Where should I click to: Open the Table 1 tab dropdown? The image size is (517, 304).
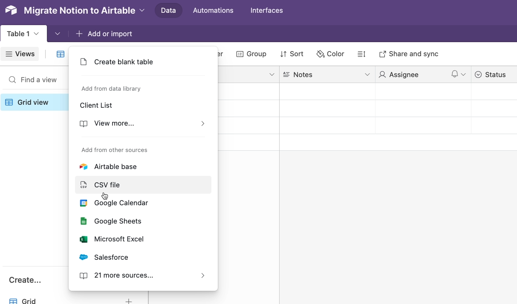[x=36, y=34]
